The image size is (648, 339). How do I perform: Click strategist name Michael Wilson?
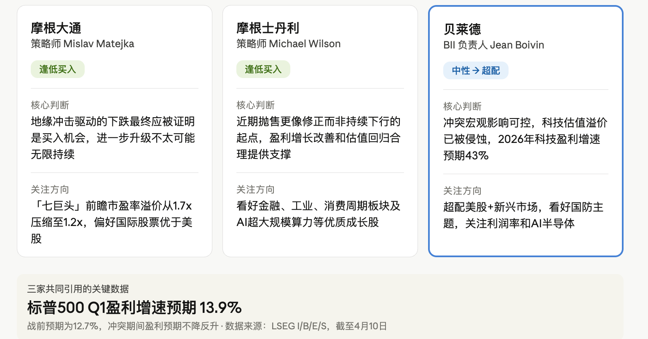(305, 44)
